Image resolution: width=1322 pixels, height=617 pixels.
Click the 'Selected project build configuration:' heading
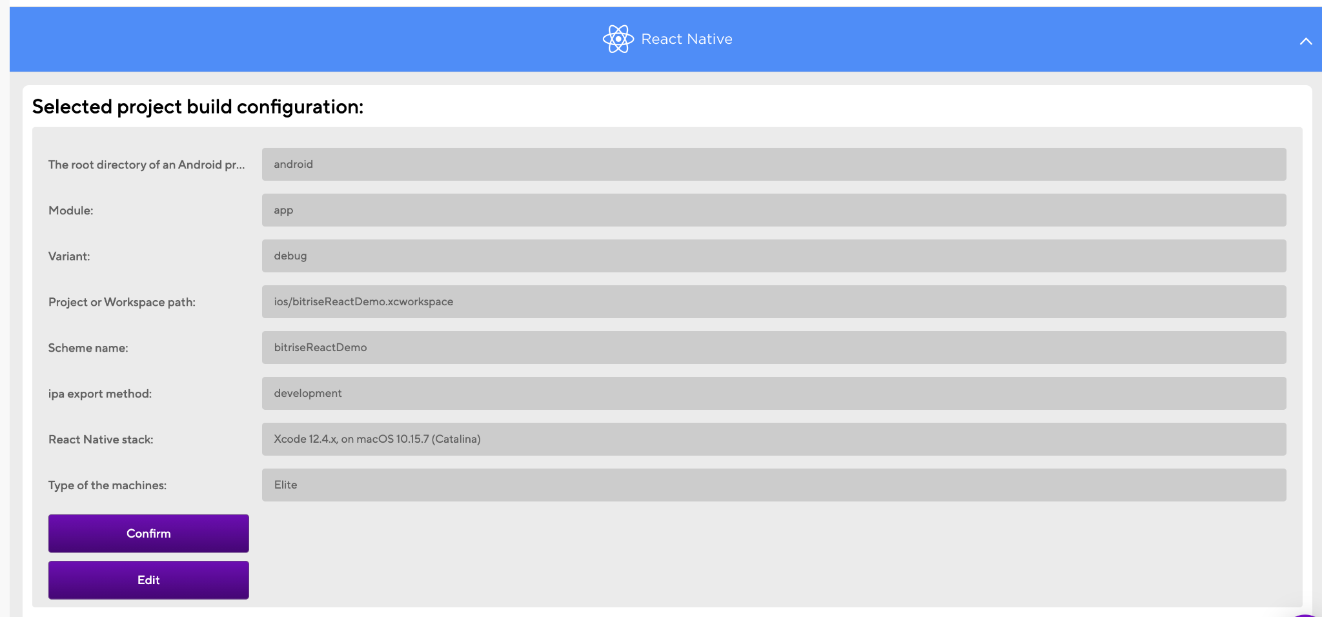pyautogui.click(x=198, y=106)
